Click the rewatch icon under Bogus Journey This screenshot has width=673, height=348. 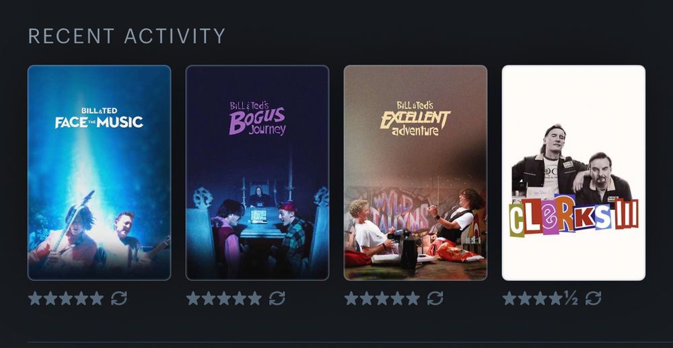(x=277, y=298)
